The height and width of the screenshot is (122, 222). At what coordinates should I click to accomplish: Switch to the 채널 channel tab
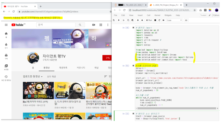point(96,68)
